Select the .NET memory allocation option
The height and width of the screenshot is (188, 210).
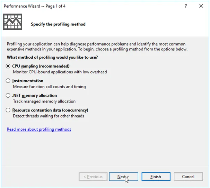coord(8,95)
